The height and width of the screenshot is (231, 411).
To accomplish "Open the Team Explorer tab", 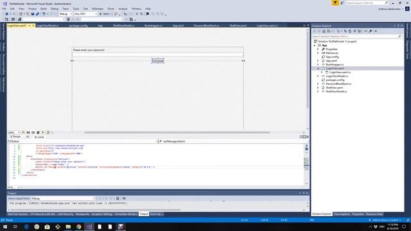I will click(x=342, y=214).
